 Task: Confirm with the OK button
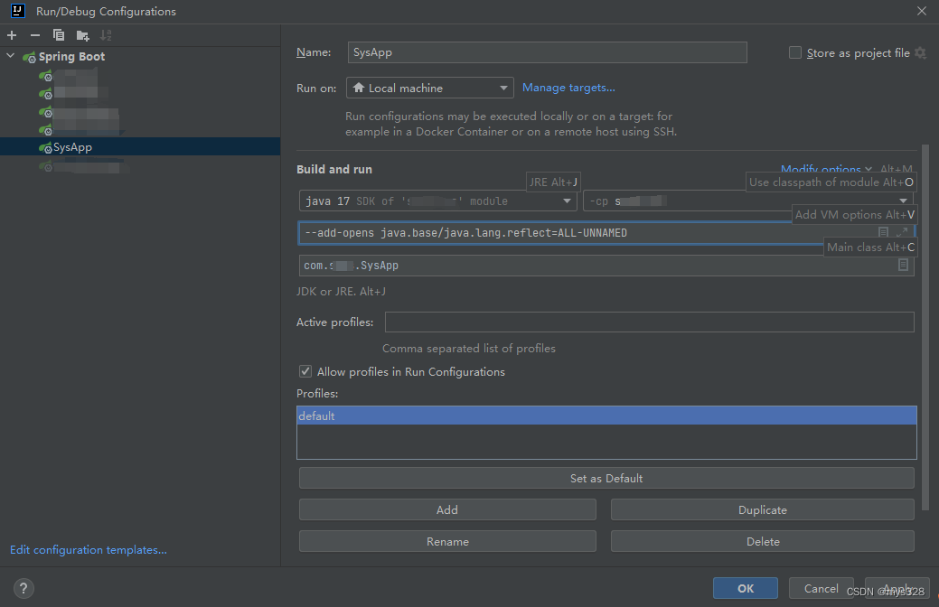tap(745, 588)
